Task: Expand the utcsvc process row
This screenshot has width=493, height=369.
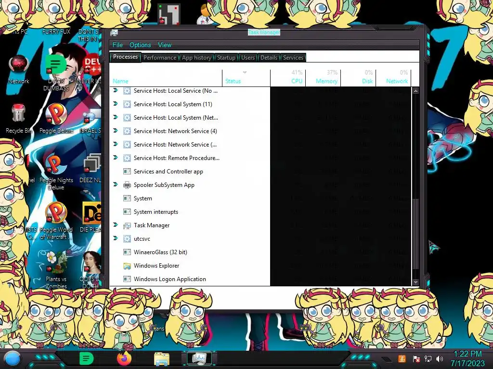Action: click(x=116, y=238)
